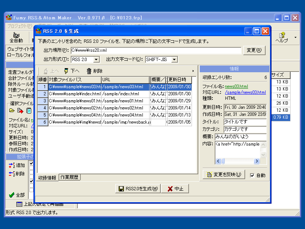Screen dimensions: 305x229
Task: Open the ヘルプ help icon
Action: tap(282, 35)
